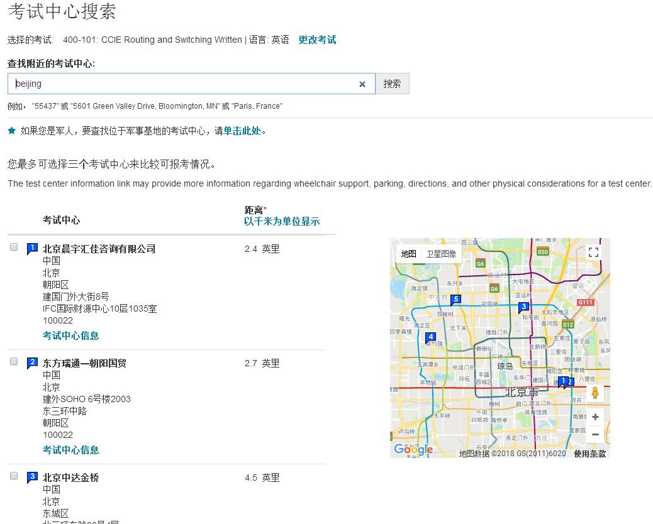Click list marker 1 beside 北京晨宇汇佳咨询有限公司
Image resolution: width=653 pixels, height=524 pixels.
(x=32, y=248)
